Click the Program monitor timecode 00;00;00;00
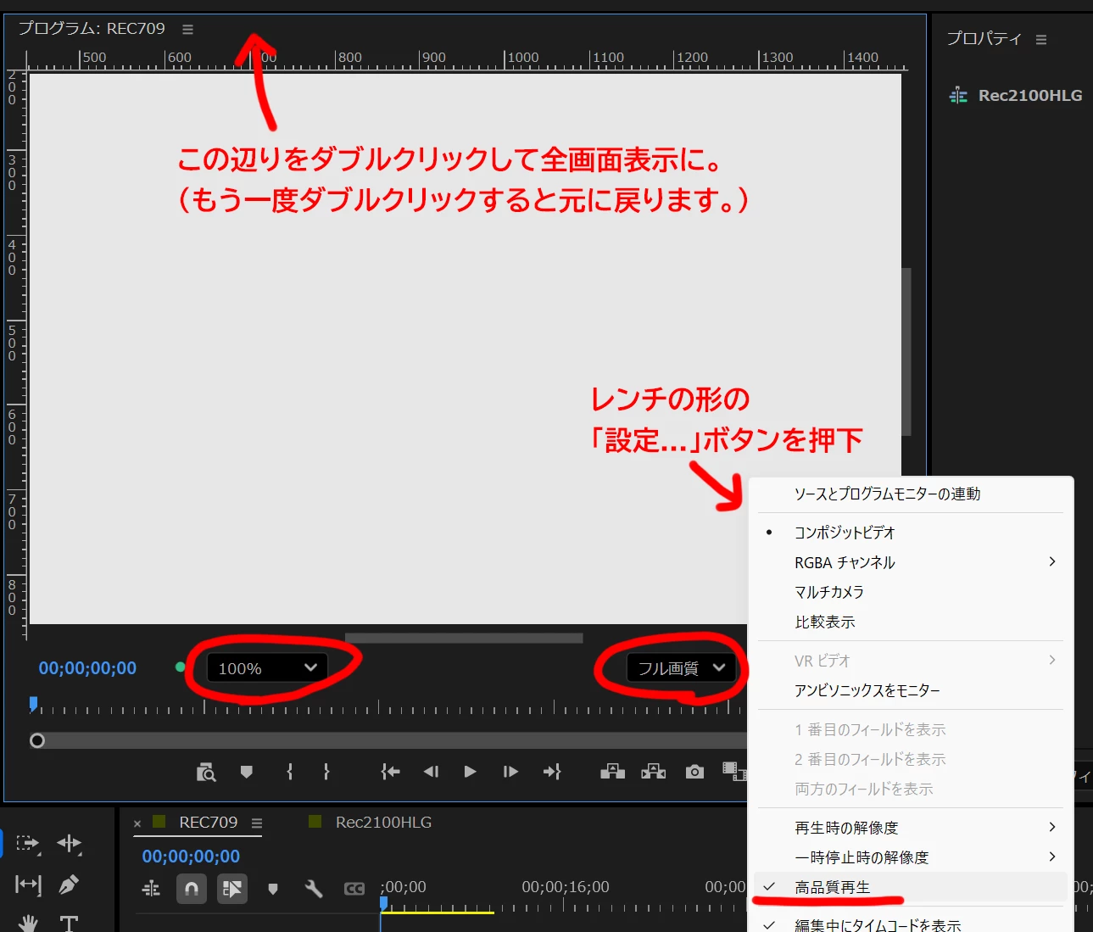This screenshot has height=932, width=1093. click(x=87, y=668)
